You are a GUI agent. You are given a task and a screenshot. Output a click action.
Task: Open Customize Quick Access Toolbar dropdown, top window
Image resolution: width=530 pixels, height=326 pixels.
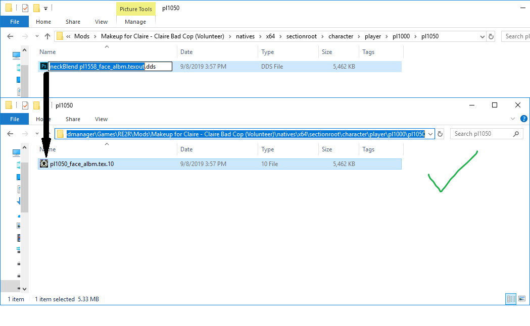pyautogui.click(x=45, y=9)
